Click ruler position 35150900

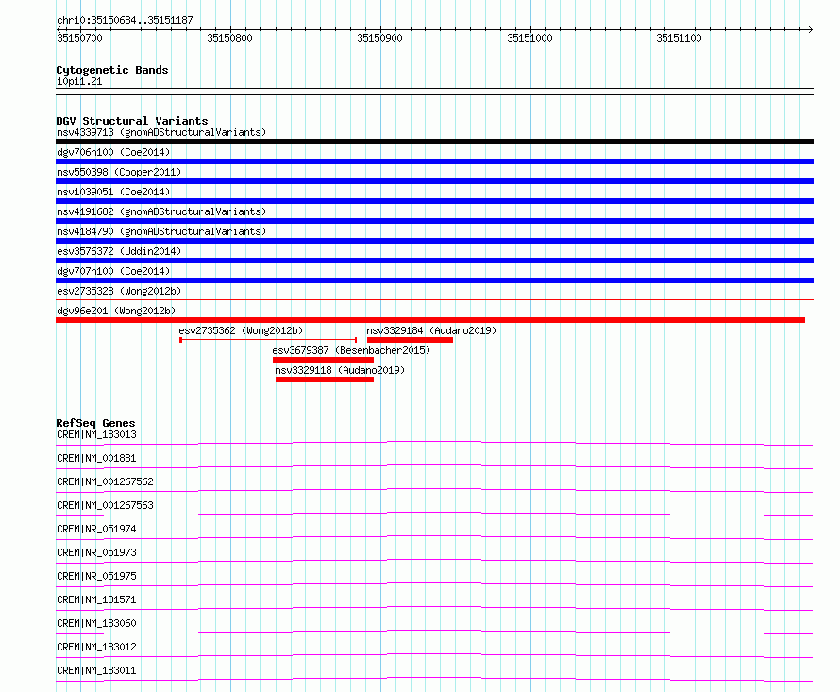379,38
